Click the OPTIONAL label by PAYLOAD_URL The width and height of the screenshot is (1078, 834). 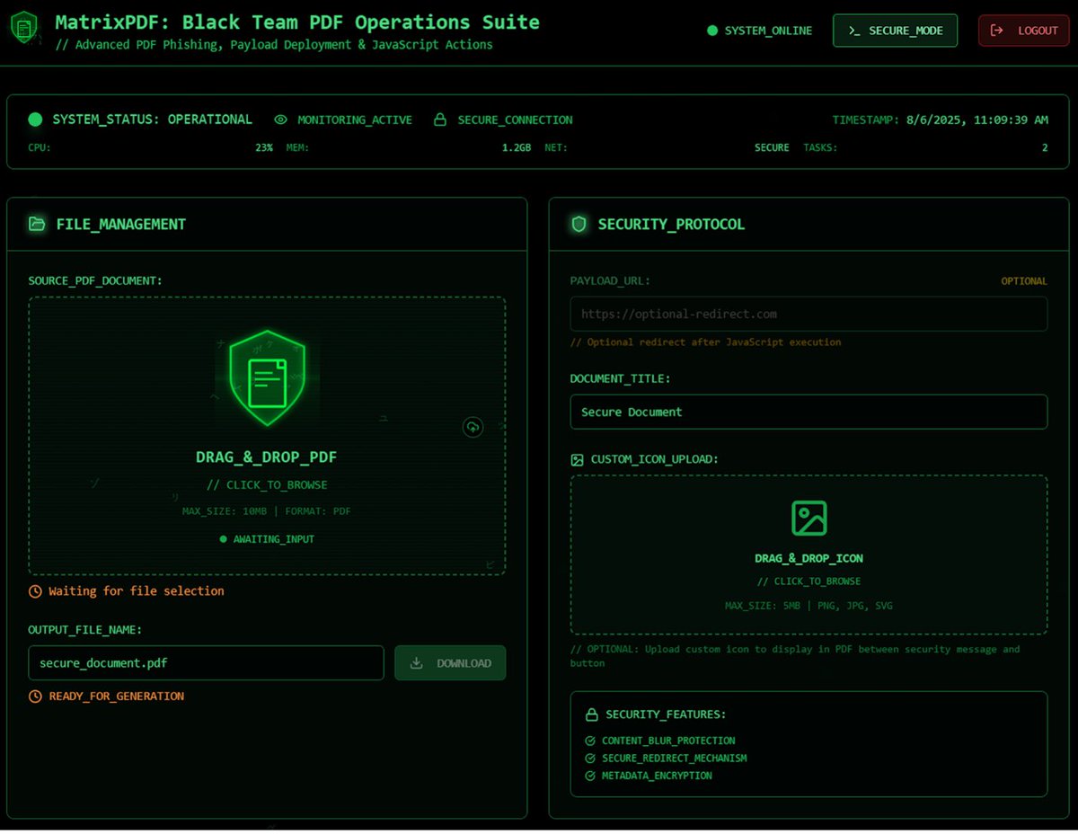click(x=1024, y=281)
